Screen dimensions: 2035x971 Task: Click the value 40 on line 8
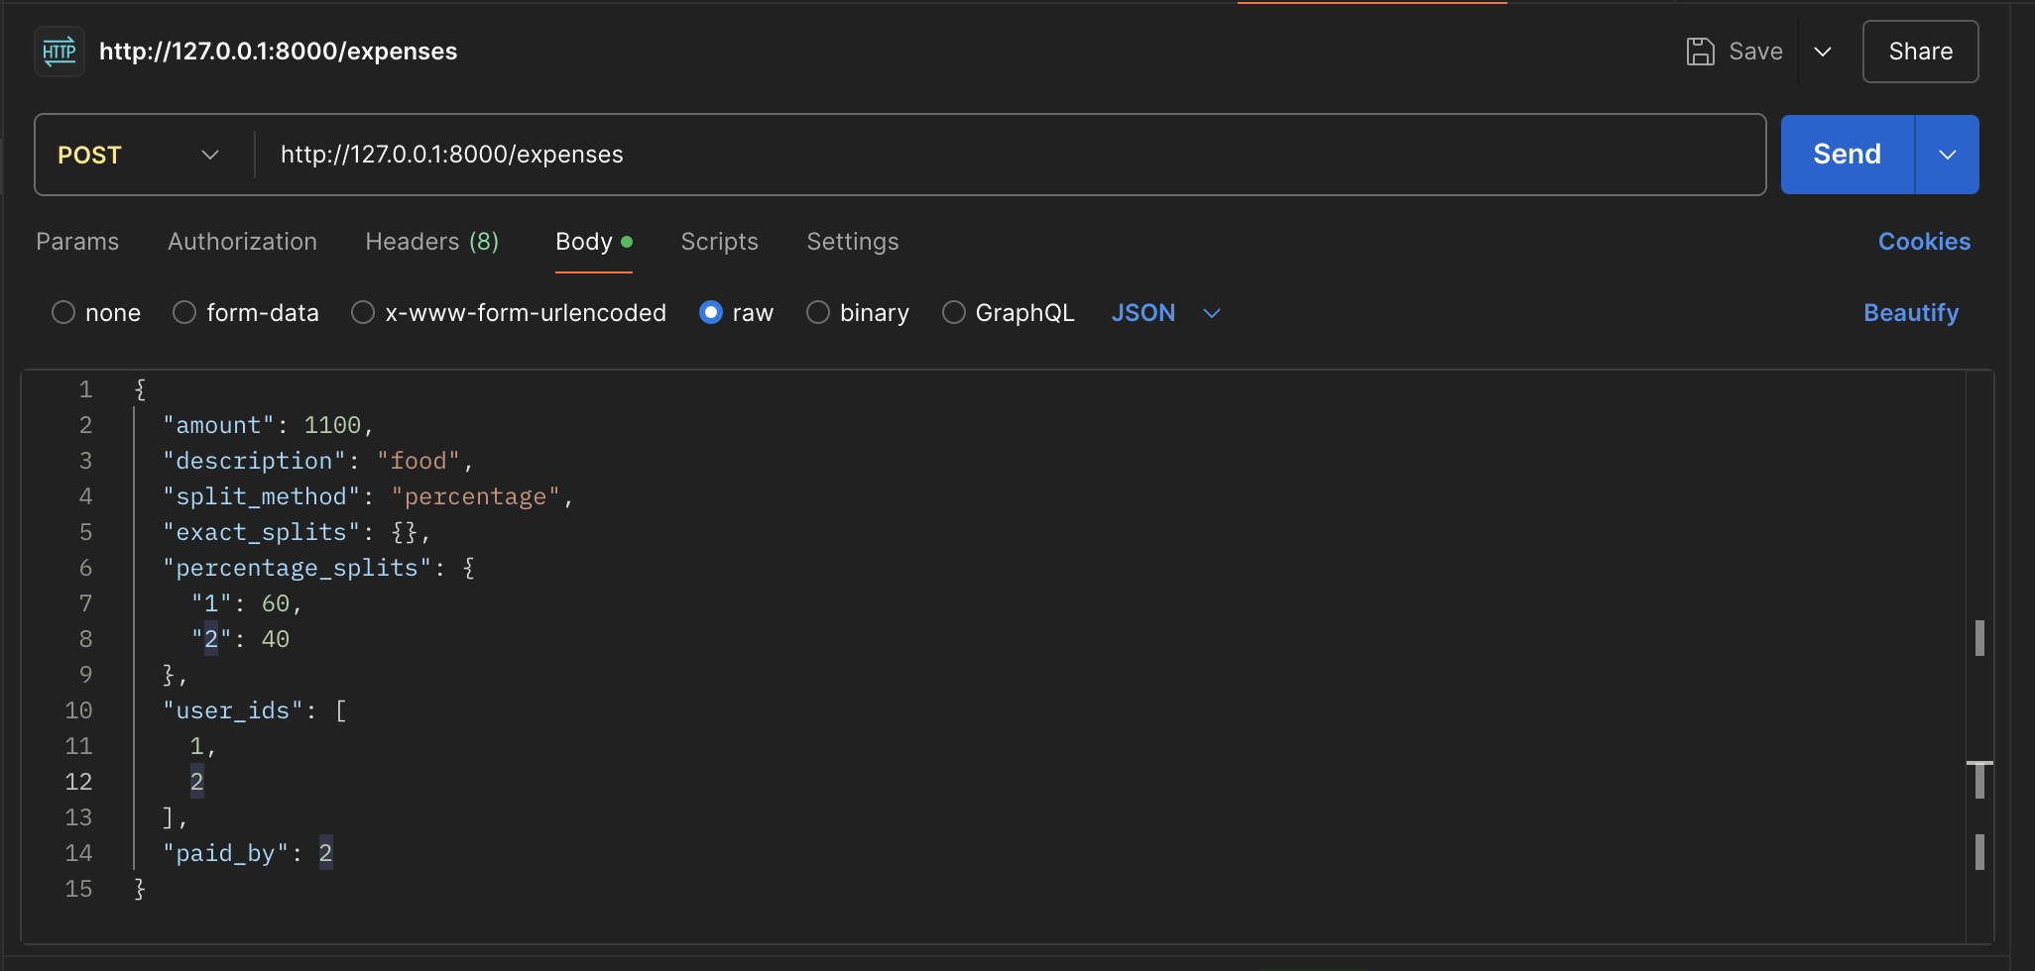[x=276, y=639]
